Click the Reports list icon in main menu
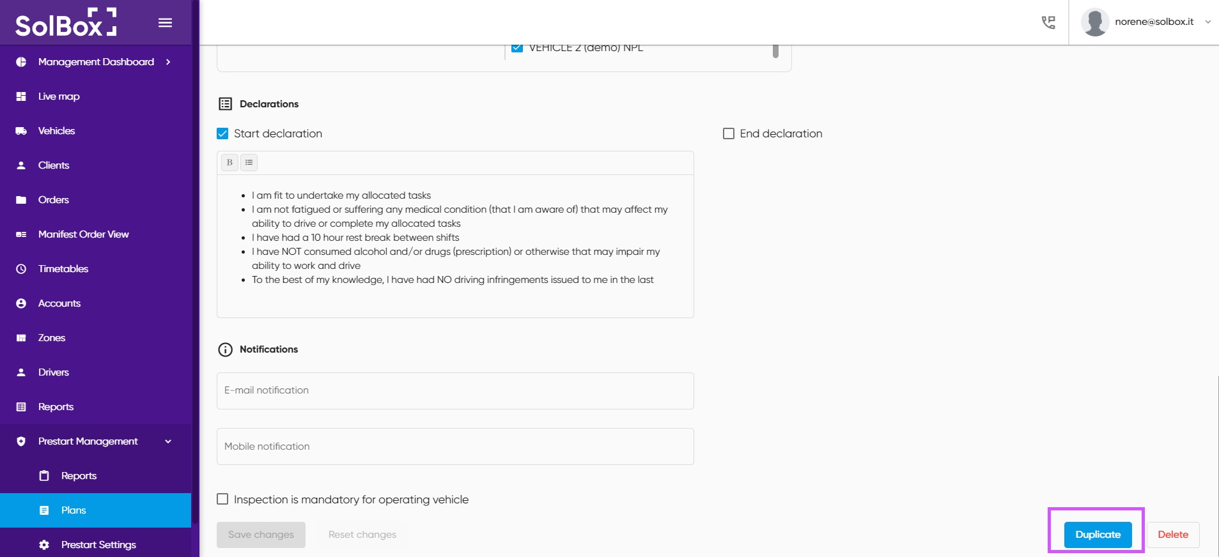Image resolution: width=1219 pixels, height=557 pixels. (x=21, y=407)
